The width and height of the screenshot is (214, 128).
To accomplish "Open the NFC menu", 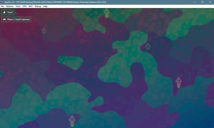I will 31,6.
